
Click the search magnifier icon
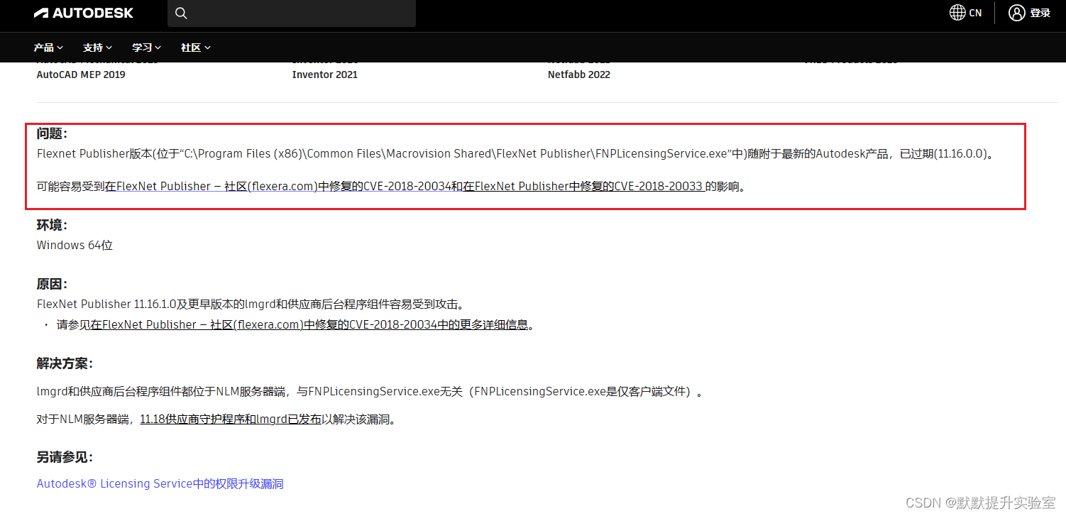pyautogui.click(x=181, y=13)
